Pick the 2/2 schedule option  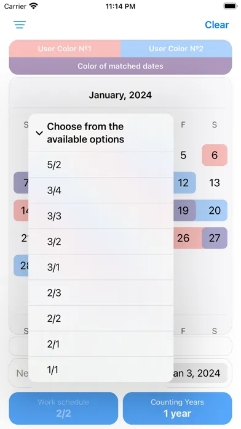pyautogui.click(x=101, y=318)
